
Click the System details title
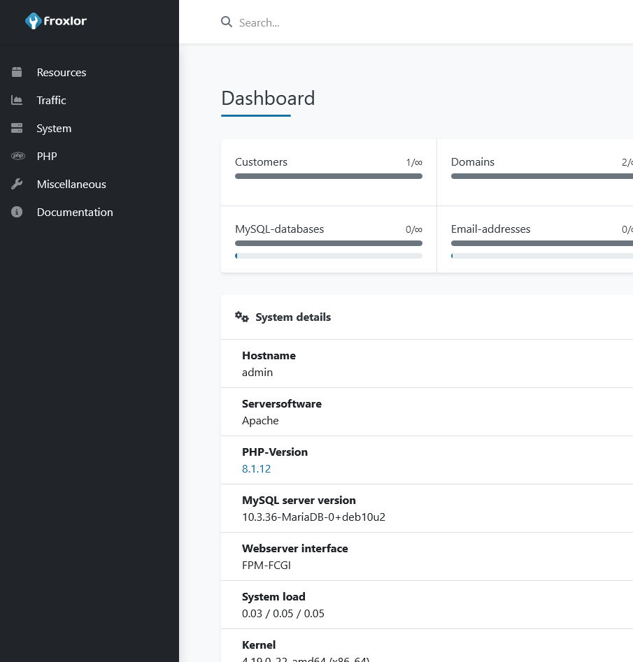pyautogui.click(x=293, y=317)
